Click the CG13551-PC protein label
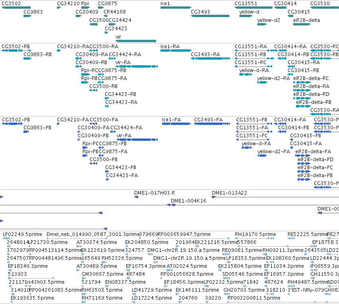The width and height of the screenshot is (339, 304). (252, 136)
